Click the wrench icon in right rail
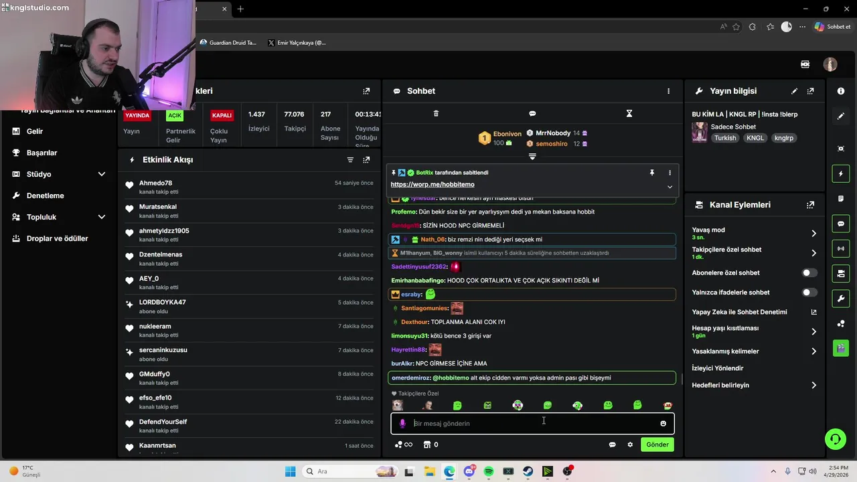The width and height of the screenshot is (857, 482). point(841,298)
